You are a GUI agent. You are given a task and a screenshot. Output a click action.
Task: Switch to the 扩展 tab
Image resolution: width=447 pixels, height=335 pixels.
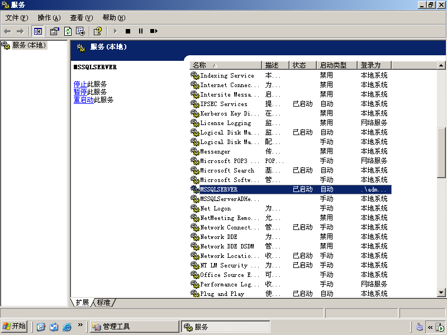tap(82, 303)
